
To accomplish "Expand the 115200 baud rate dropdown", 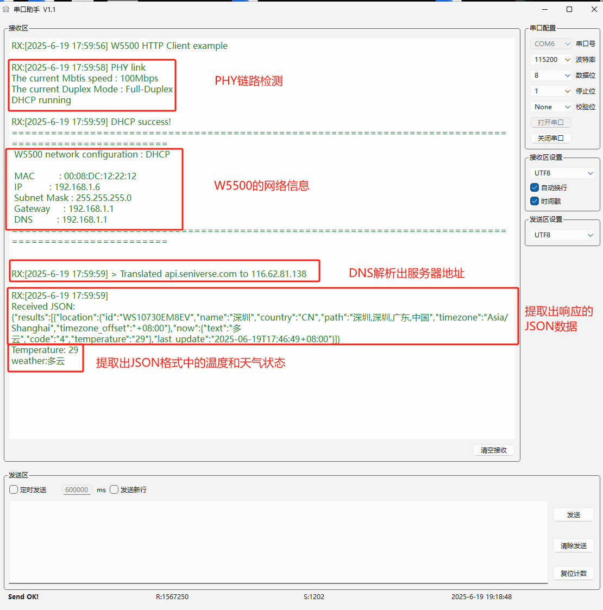I will [551, 60].
